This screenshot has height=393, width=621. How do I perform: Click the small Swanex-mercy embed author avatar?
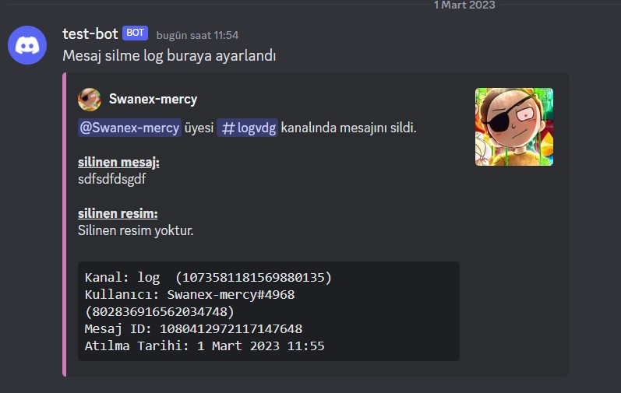coord(90,100)
